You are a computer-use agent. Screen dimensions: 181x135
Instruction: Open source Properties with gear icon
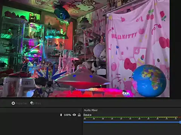(19, 103)
